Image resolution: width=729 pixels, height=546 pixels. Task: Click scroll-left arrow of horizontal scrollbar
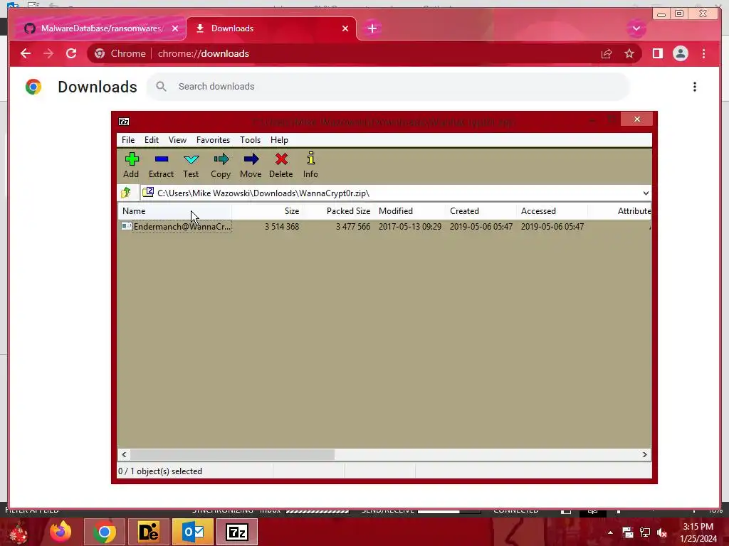(124, 454)
